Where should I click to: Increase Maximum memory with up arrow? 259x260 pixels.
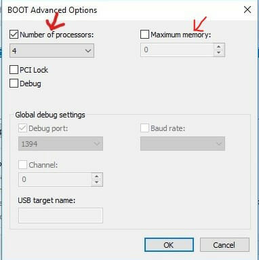coord(218,47)
